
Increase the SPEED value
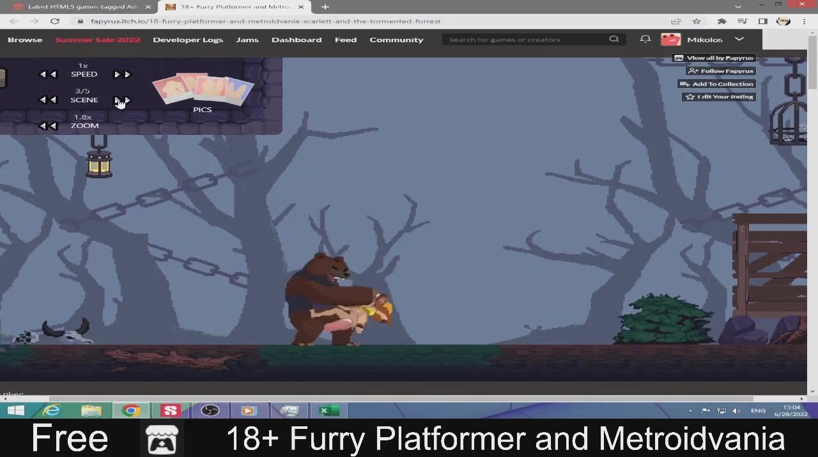(x=121, y=74)
